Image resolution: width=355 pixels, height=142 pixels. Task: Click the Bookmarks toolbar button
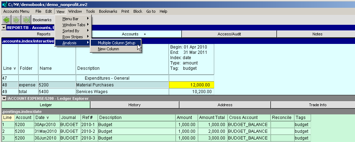(x=42, y=20)
